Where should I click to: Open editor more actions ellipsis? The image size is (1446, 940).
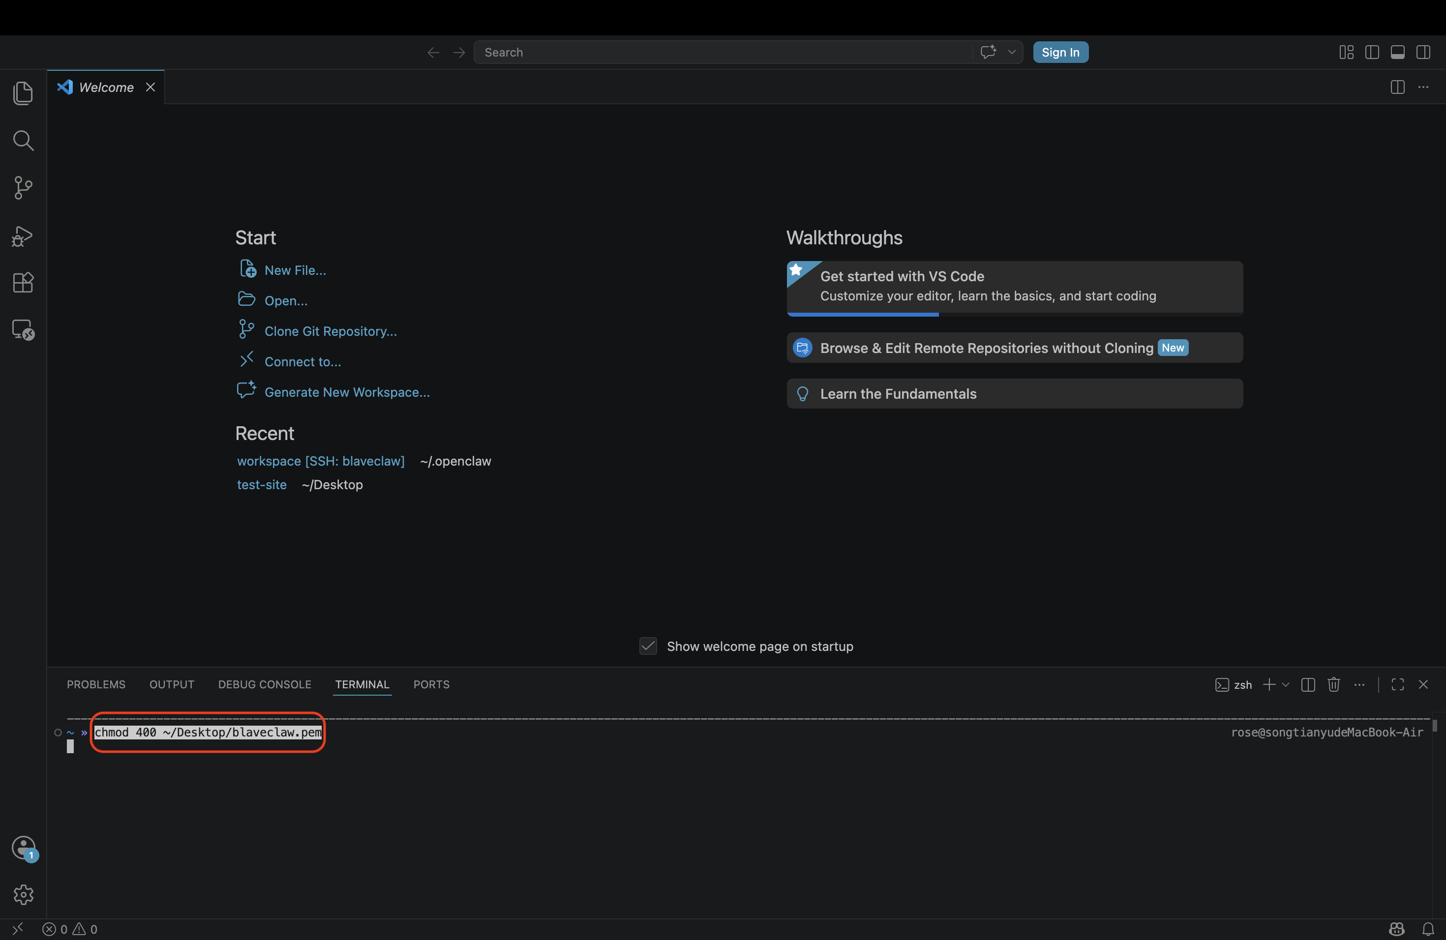(x=1423, y=87)
